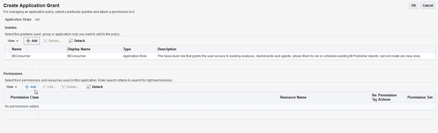Add a new permission

(30, 87)
